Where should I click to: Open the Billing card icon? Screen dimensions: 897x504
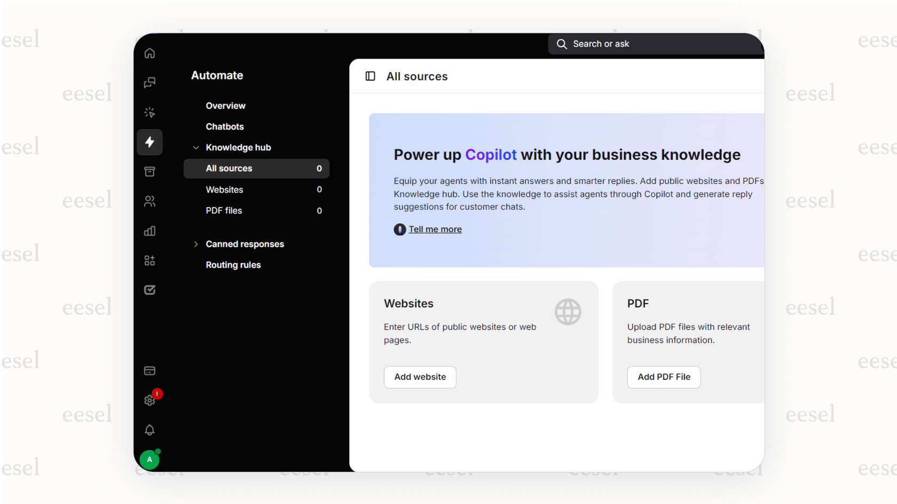pyautogui.click(x=149, y=370)
